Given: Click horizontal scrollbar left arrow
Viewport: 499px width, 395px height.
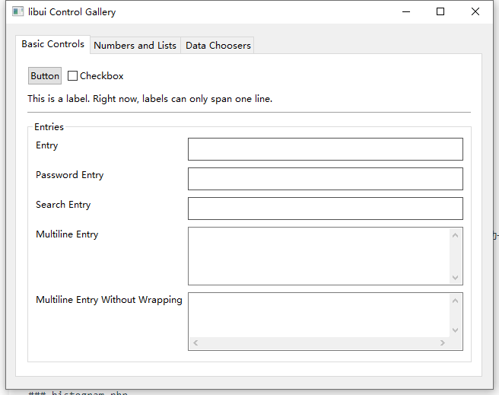Looking at the screenshot, I should [x=195, y=343].
